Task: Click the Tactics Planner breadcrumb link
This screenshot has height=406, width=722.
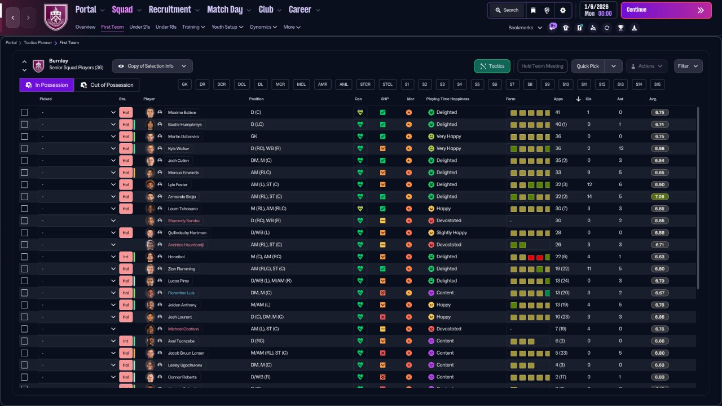Action: pos(39,43)
